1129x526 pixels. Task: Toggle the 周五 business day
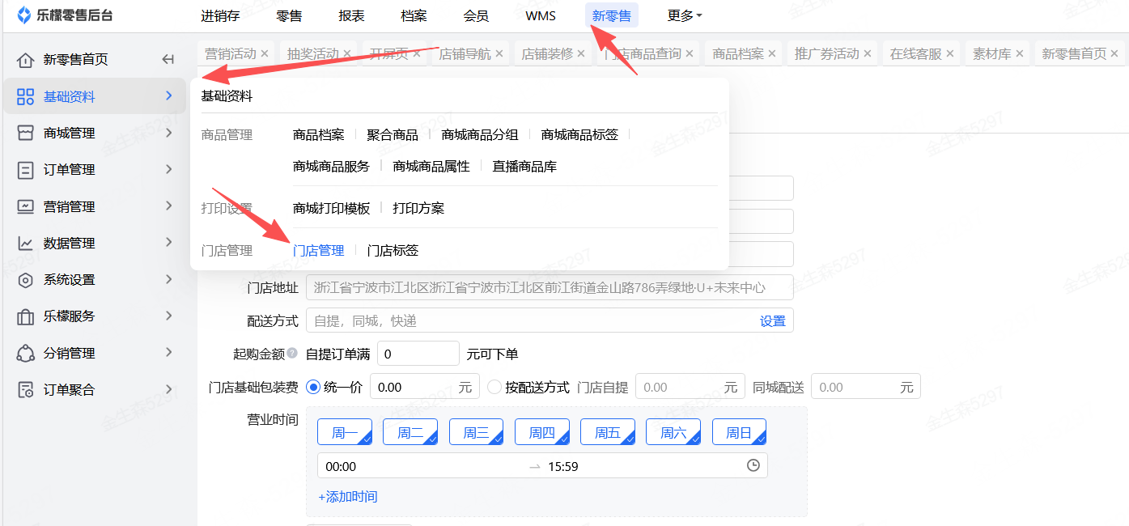click(608, 432)
